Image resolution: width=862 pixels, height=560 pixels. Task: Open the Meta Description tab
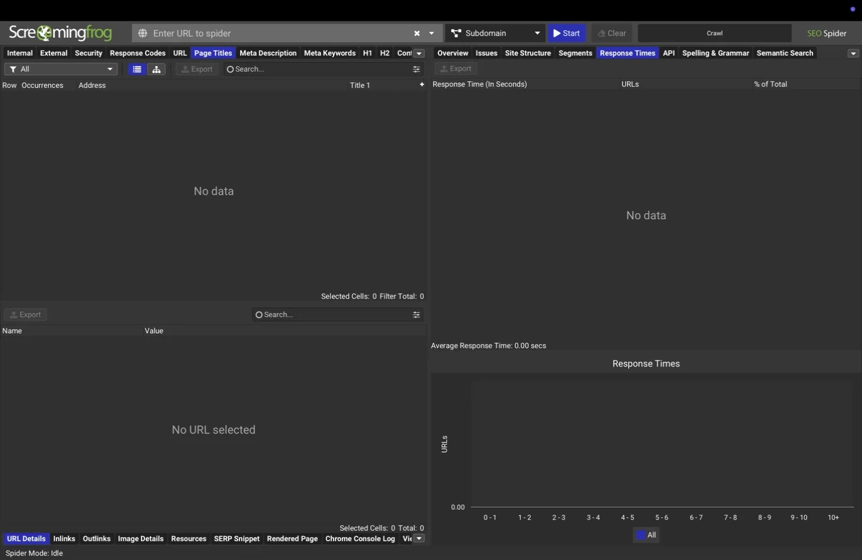pos(268,53)
